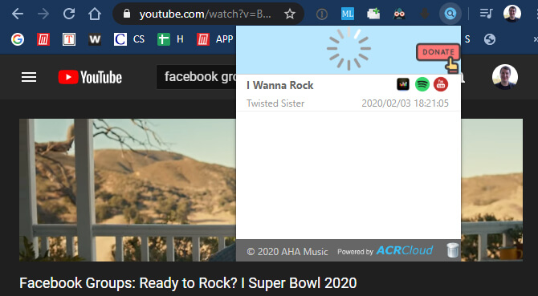Select the I Wanna Rock song title
Viewport: 538px width, 296px height.
click(280, 85)
